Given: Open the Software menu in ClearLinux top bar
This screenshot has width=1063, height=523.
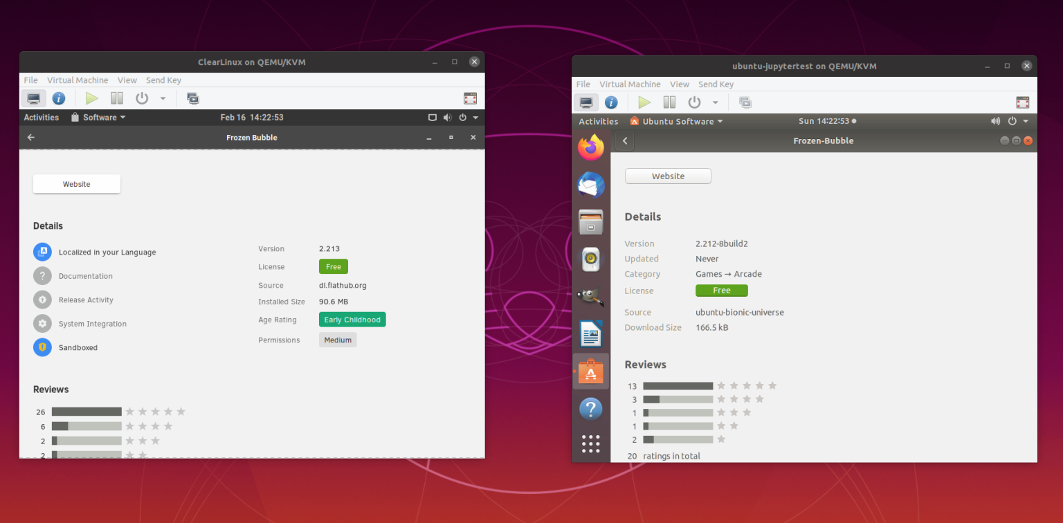Looking at the screenshot, I should point(98,117).
